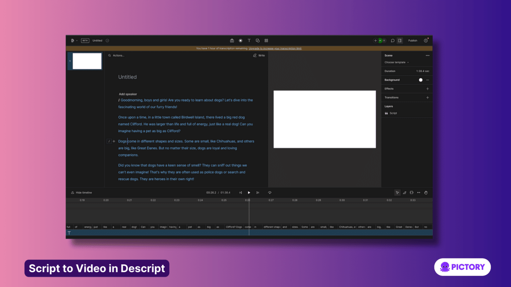
Task: Open the media capture icon in the toolbar
Action: coord(232,40)
